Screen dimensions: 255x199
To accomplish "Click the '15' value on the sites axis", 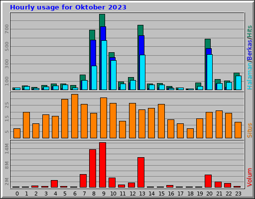I will pos(7,118).
